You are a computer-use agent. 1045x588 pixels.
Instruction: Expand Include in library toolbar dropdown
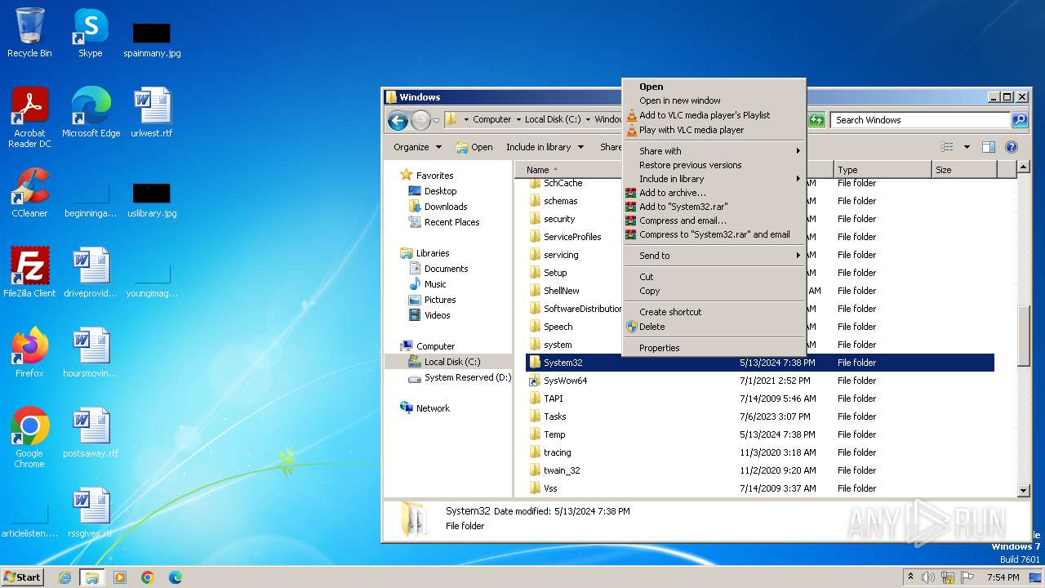click(545, 147)
